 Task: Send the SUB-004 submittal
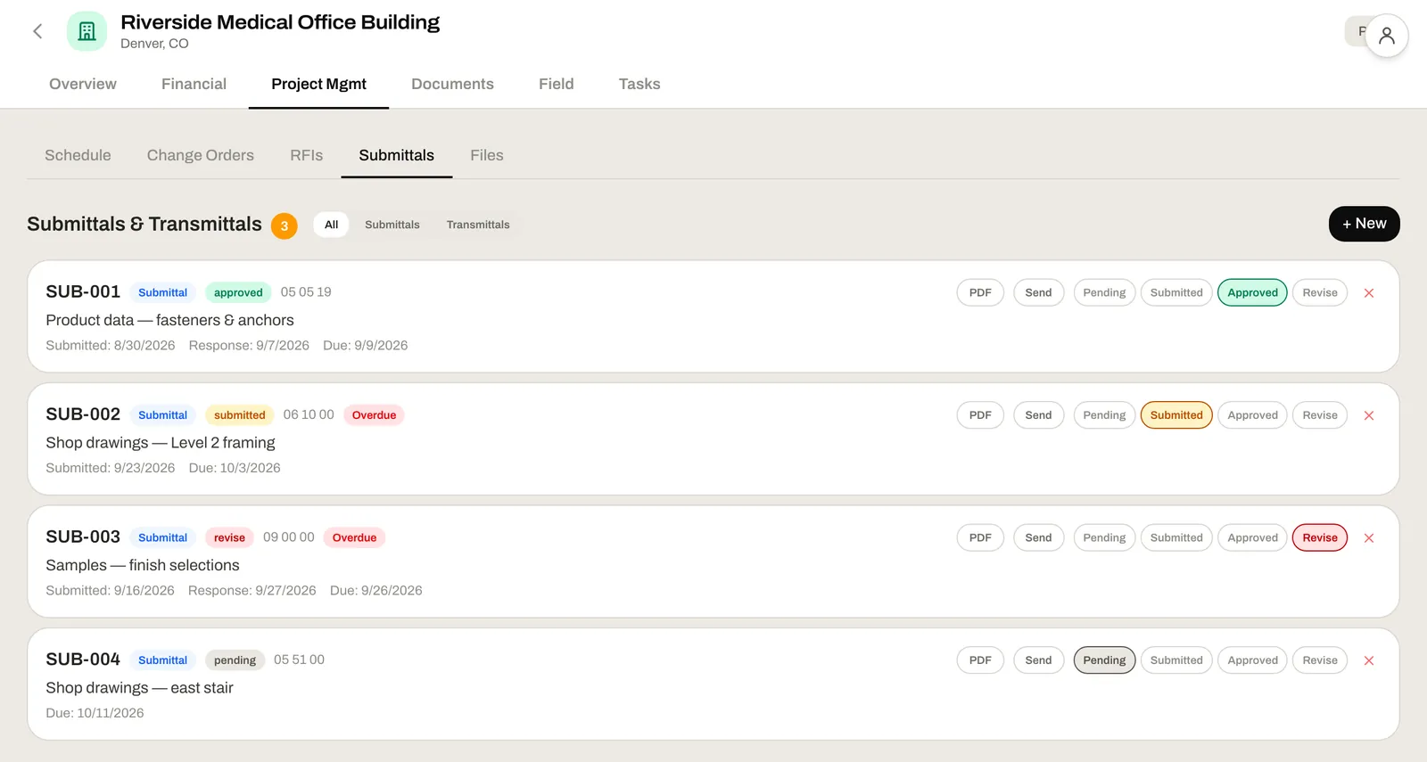pos(1038,660)
